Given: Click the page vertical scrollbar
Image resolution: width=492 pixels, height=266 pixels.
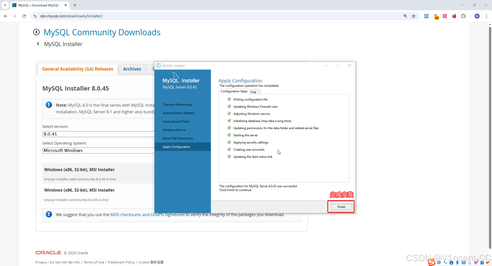Looking at the screenshot, I should 490,138.
